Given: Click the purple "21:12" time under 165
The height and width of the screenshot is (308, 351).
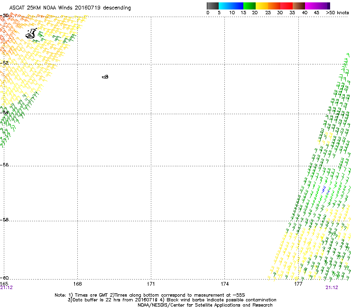Looking at the screenshot, I should click(x=6, y=288).
